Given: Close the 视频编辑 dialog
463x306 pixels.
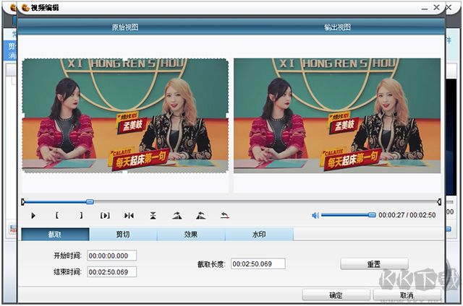Looking at the screenshot, I should (x=436, y=7).
